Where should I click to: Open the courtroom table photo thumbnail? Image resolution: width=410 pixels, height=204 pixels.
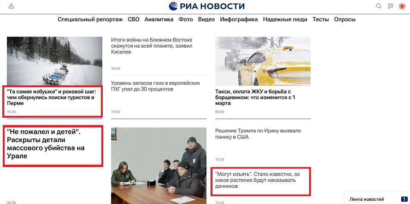(159, 166)
